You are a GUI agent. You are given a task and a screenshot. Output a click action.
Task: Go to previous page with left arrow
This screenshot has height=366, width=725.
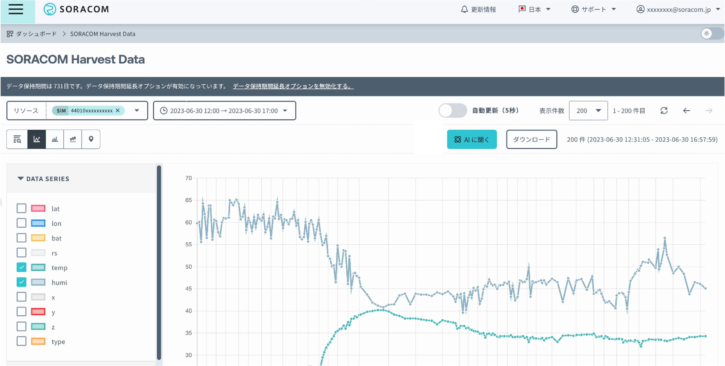(686, 111)
